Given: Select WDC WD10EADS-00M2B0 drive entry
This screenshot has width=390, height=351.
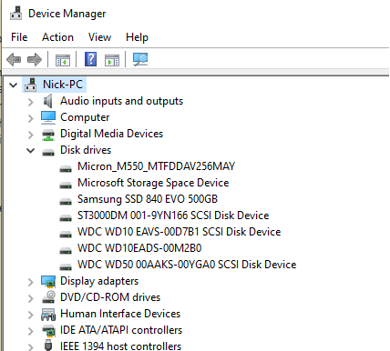Looking at the screenshot, I should [x=139, y=248].
